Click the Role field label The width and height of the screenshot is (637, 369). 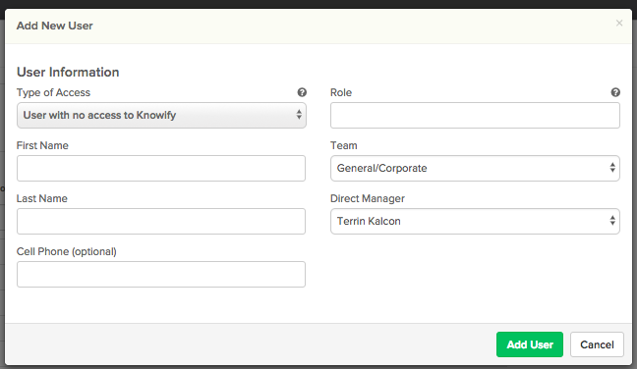point(341,92)
